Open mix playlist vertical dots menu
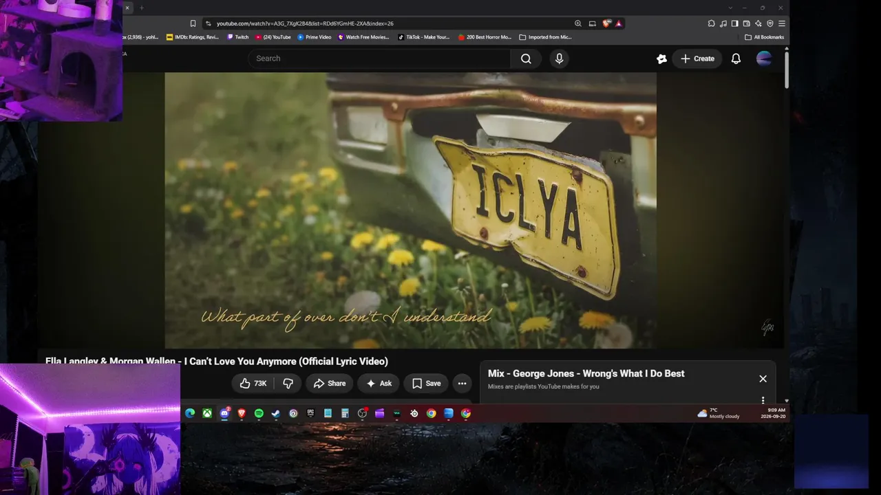The image size is (881, 495). pyautogui.click(x=763, y=400)
